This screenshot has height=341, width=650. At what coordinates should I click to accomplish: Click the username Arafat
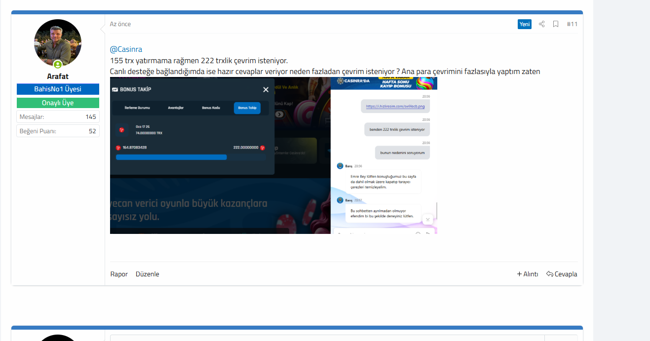pos(58,76)
